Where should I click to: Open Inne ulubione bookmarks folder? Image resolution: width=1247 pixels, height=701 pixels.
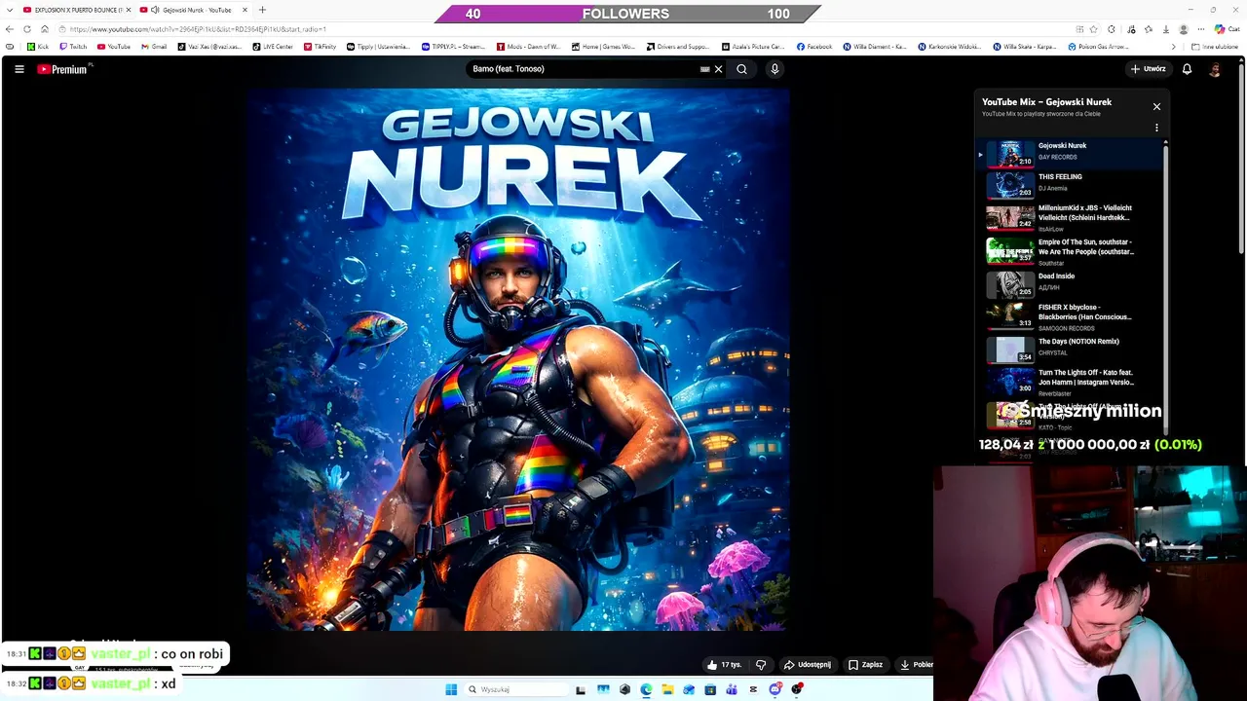1214,47
